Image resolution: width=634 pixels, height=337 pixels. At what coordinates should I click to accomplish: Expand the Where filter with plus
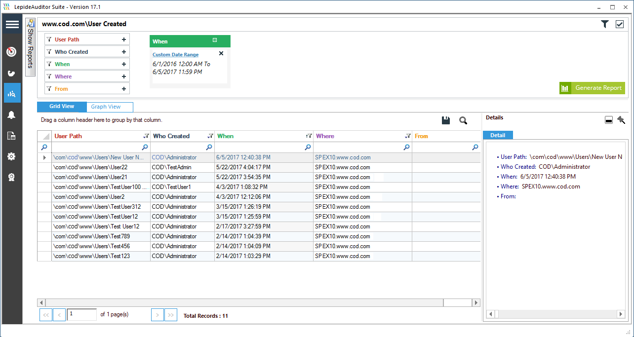(123, 76)
